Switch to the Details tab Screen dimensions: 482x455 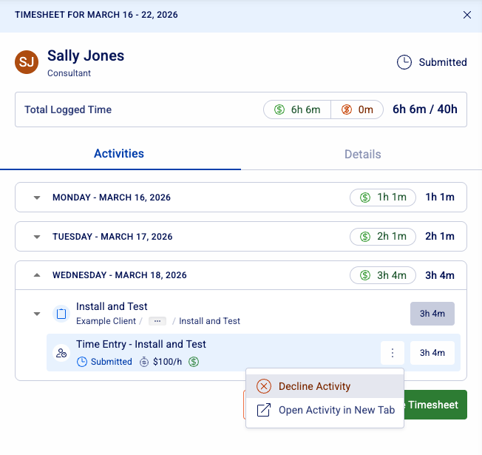(x=362, y=154)
